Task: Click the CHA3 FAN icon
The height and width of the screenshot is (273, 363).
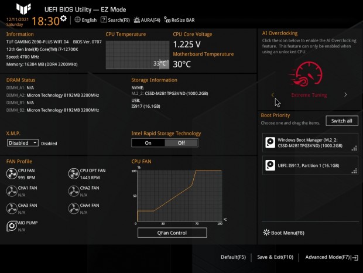Action: pos(12,209)
